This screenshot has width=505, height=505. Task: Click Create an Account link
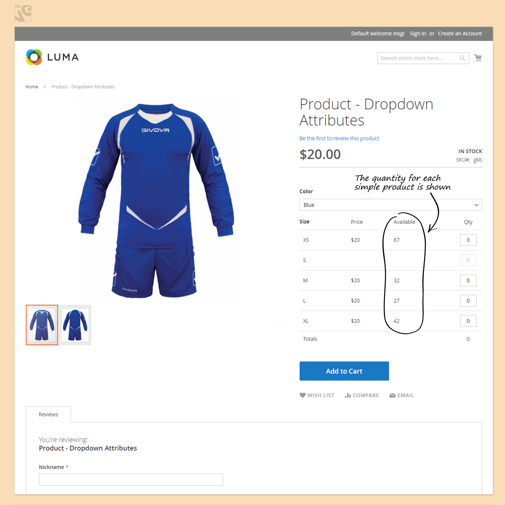coord(460,33)
